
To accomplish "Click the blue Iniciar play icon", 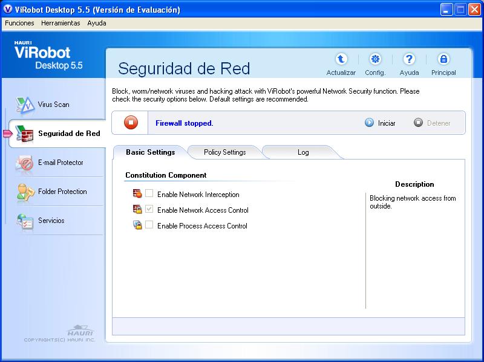I will [x=369, y=123].
